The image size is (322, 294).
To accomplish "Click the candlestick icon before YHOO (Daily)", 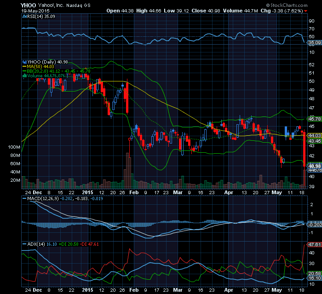I will click(x=24, y=62).
